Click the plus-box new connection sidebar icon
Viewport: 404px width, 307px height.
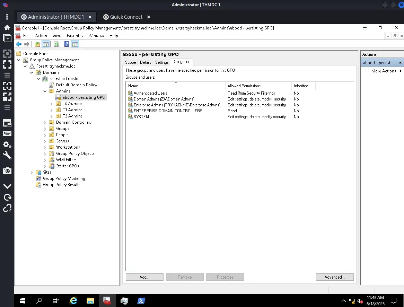pos(7,38)
